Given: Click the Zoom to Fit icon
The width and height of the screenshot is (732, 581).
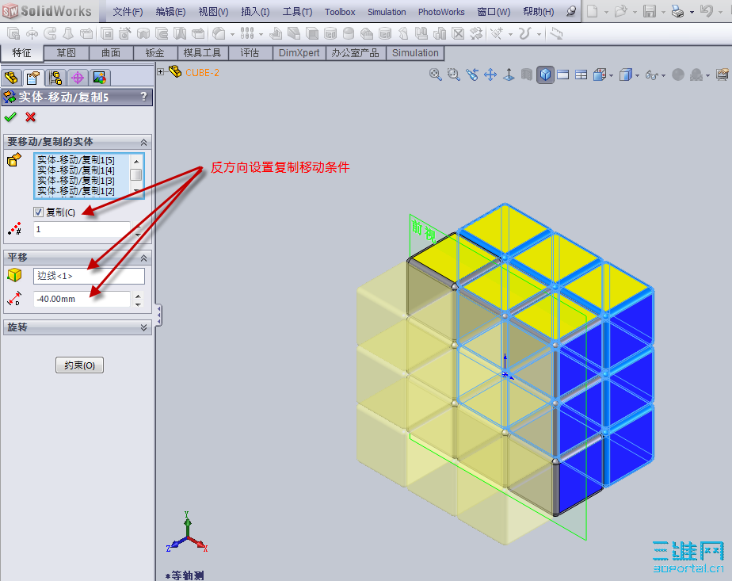Looking at the screenshot, I should coord(436,75).
